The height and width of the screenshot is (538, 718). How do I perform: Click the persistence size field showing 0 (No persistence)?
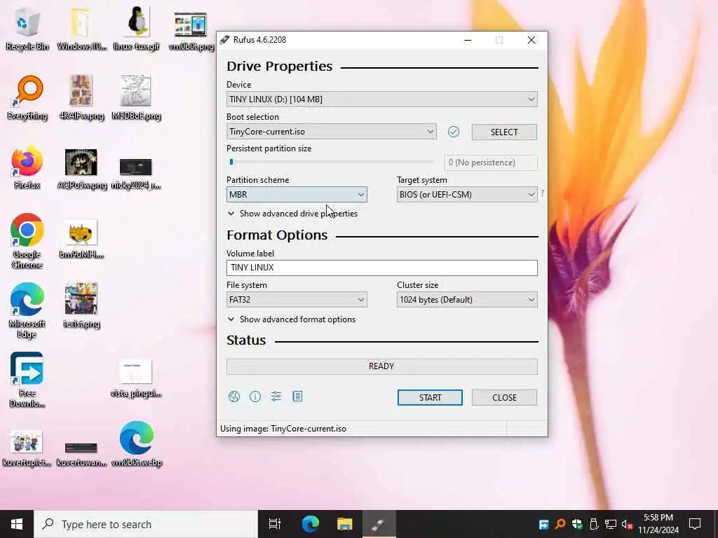(491, 163)
